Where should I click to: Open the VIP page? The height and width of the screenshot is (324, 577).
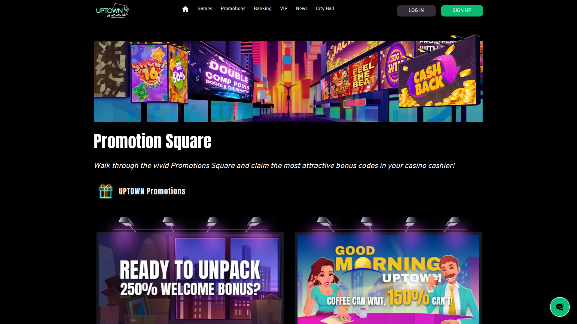coord(283,9)
